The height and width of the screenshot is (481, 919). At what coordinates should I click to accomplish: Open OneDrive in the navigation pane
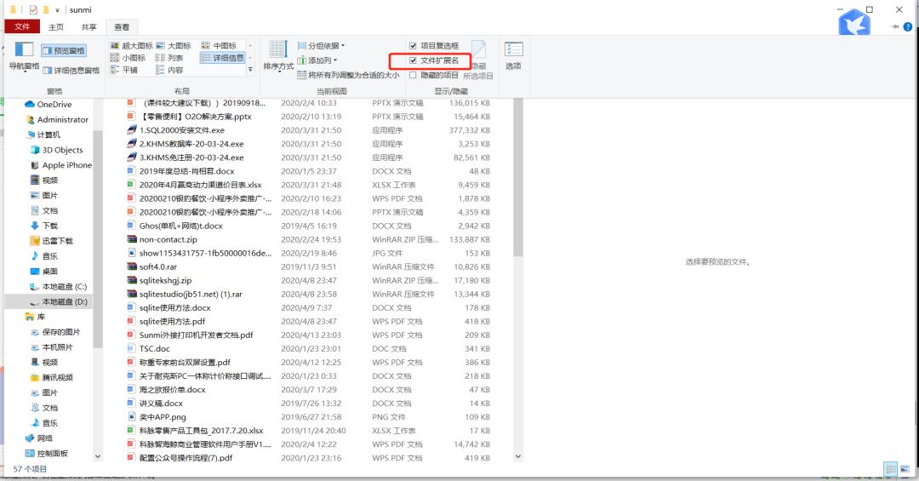49,105
